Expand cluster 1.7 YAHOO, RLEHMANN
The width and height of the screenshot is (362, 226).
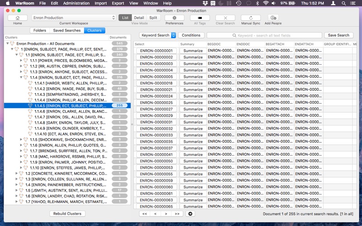(x=16, y=202)
